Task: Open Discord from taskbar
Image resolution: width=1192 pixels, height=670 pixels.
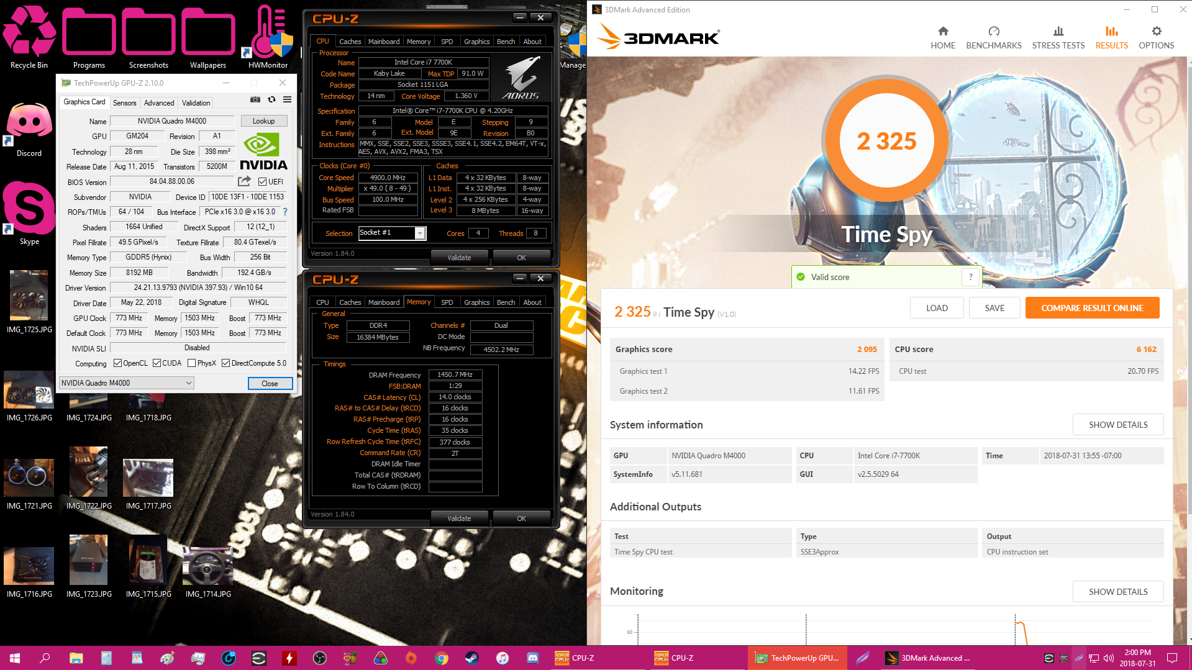Action: click(x=533, y=658)
